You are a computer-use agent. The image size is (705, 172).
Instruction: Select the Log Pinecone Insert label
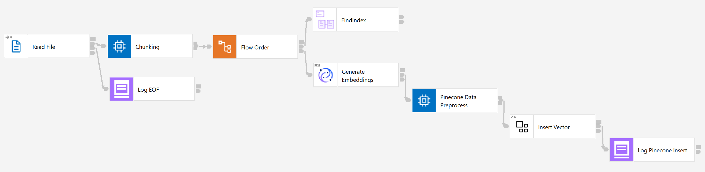662,150
